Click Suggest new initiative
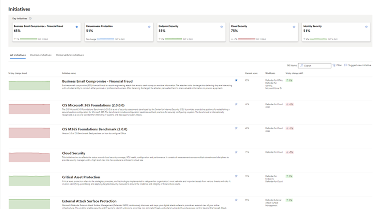 [358, 65]
